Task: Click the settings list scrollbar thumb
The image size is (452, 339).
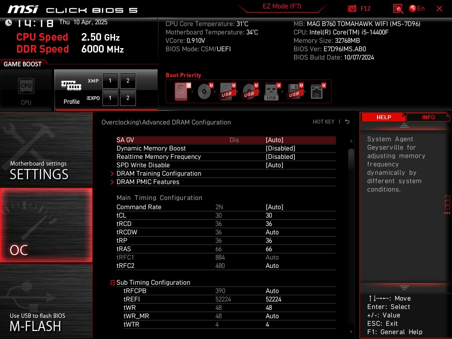Action: pyautogui.click(x=351, y=159)
